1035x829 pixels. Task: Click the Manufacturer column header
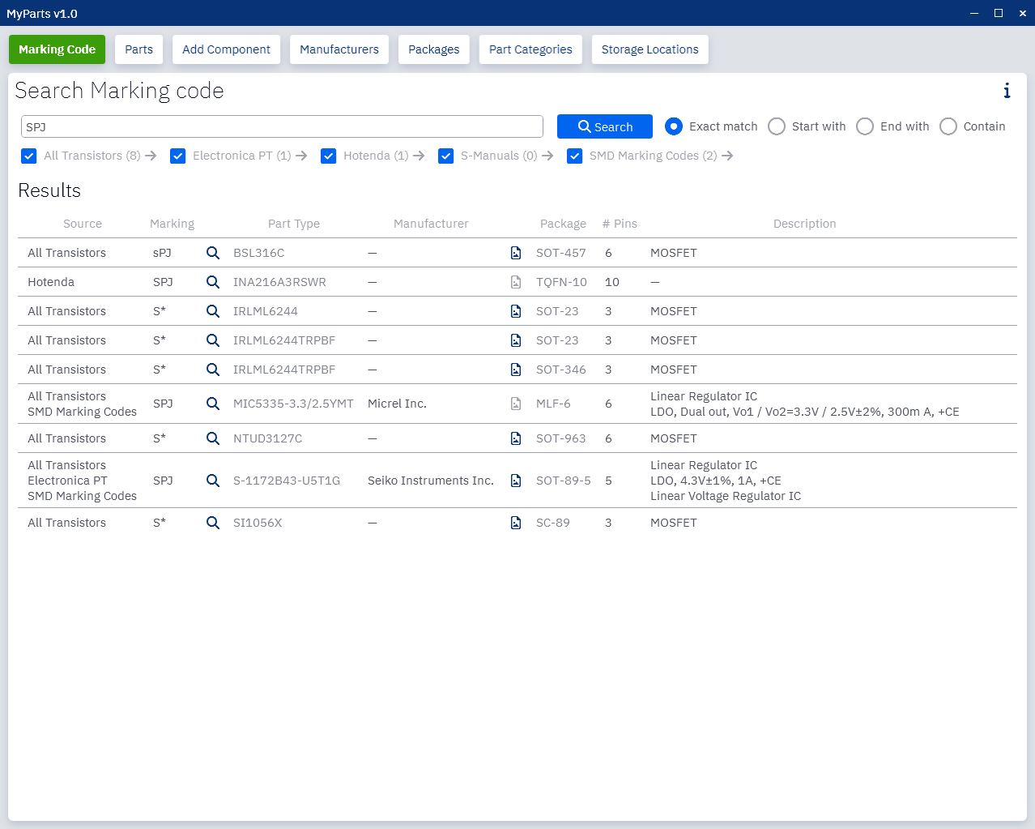pos(431,224)
